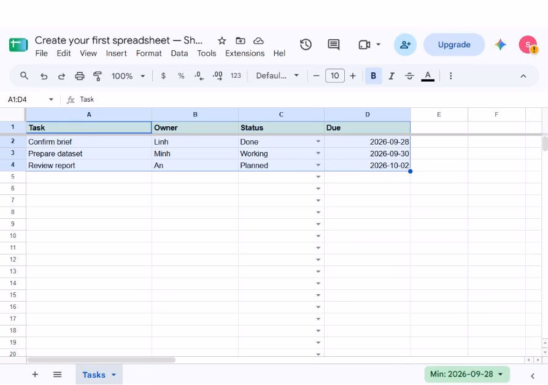Viewport: 548px width, 385px height.
Task: Toggle italic formatting
Action: click(x=392, y=76)
